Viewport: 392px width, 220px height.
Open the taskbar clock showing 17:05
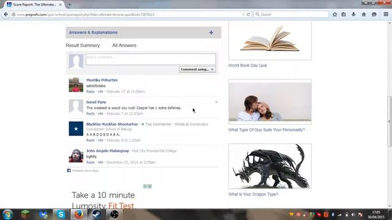click(376, 215)
